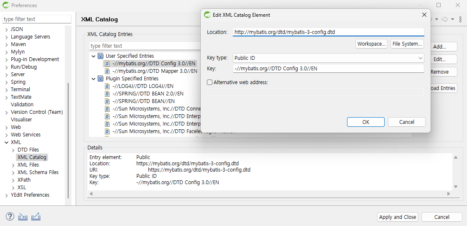Expand the XML Files node
The image size is (467, 226).
tap(13, 165)
